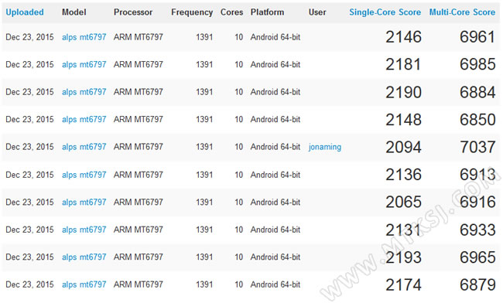This screenshot has width=503, height=303.
Task: Select the single-core score 2193
Action: pyautogui.click(x=403, y=257)
